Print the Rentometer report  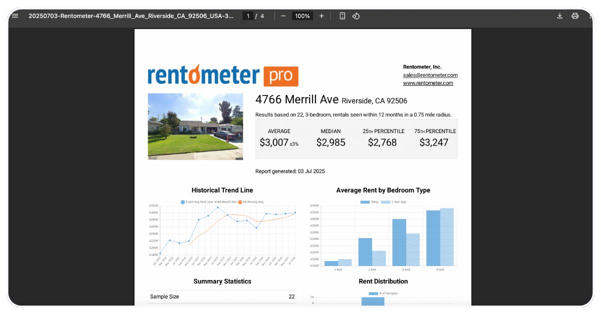(575, 16)
